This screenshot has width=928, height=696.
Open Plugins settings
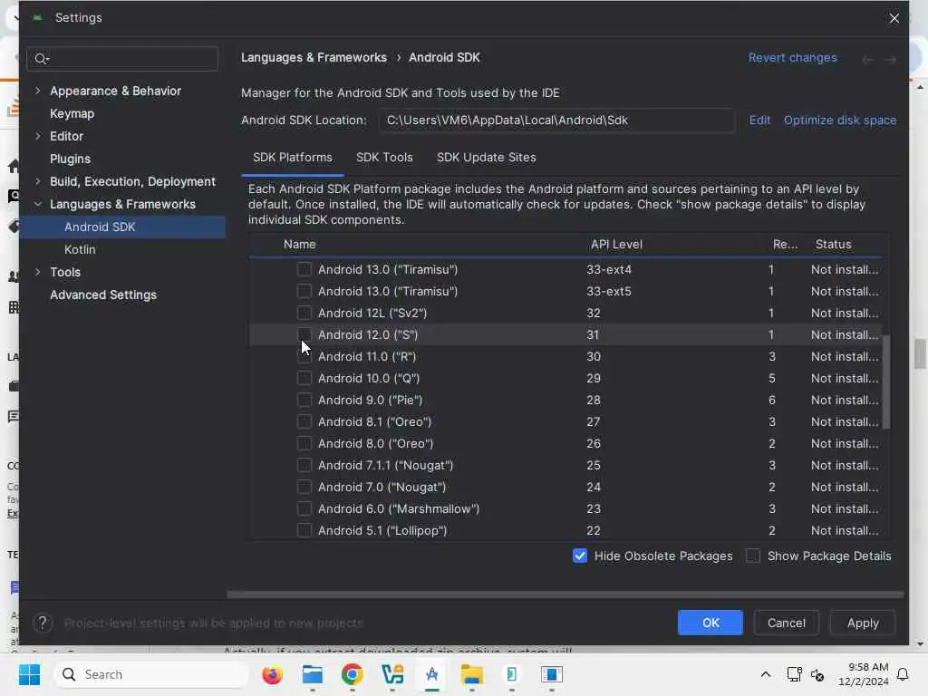click(70, 159)
